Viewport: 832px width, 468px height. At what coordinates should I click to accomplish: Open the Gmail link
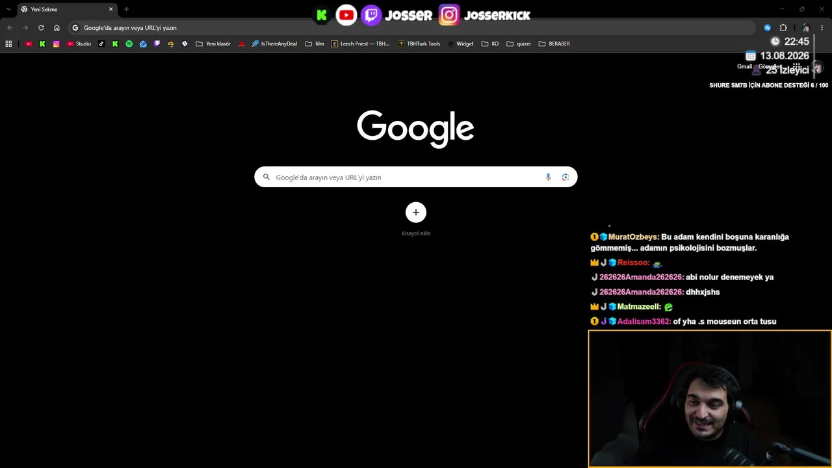(x=744, y=66)
